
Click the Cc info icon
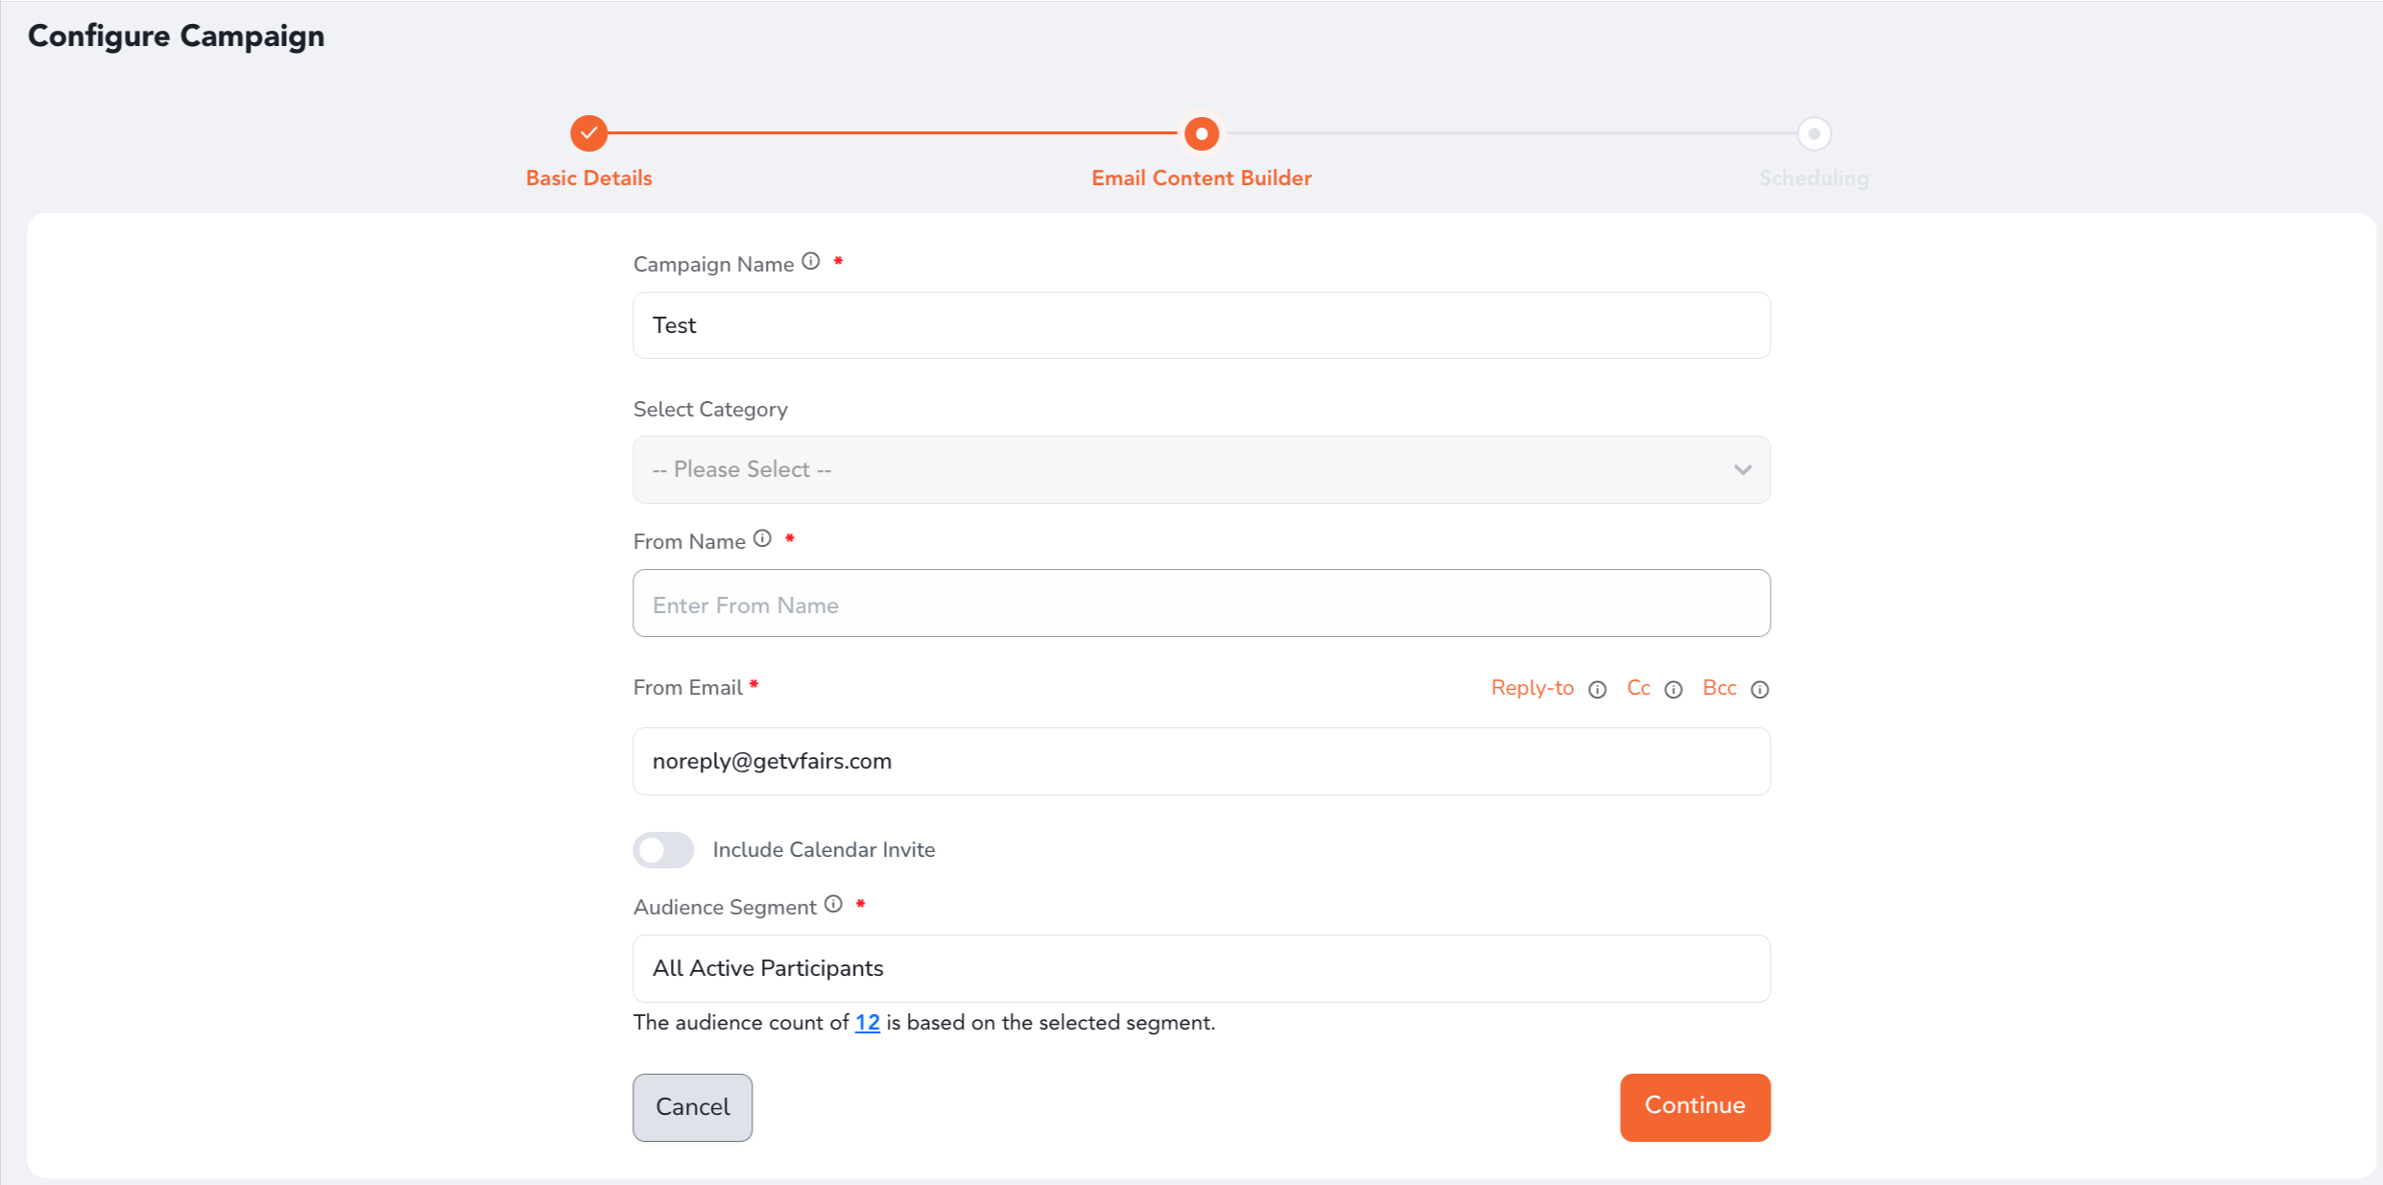(x=1673, y=690)
